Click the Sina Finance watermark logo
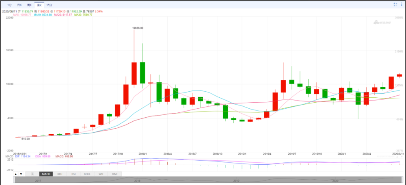Screen dimensions: 406x185 pos(382,23)
